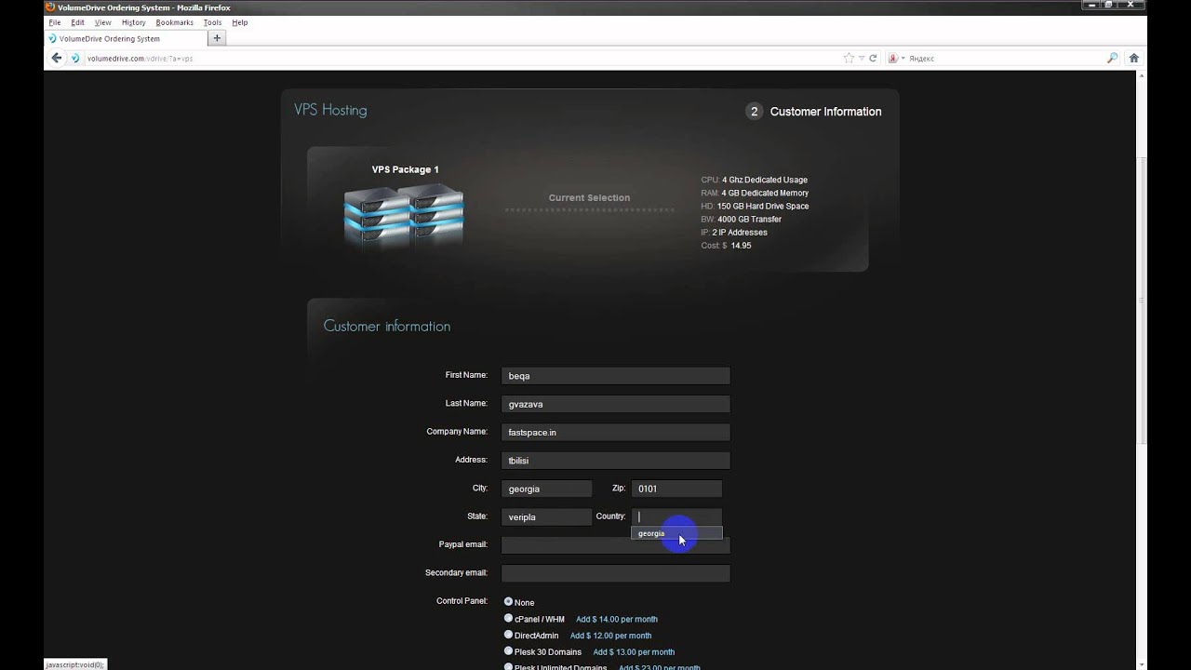Click the site identity icon beside the URL
Screen dimensions: 1191x670
75,58
